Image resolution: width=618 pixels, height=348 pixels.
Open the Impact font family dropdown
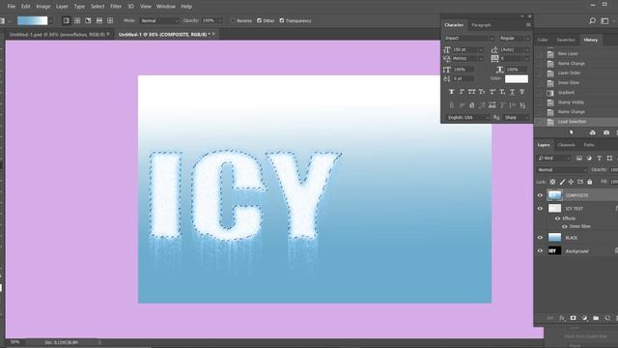pyautogui.click(x=468, y=39)
